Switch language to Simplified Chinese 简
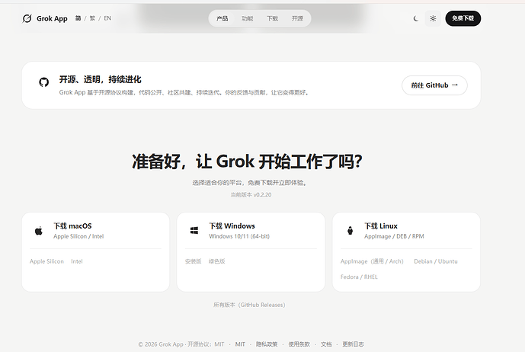 click(x=78, y=18)
